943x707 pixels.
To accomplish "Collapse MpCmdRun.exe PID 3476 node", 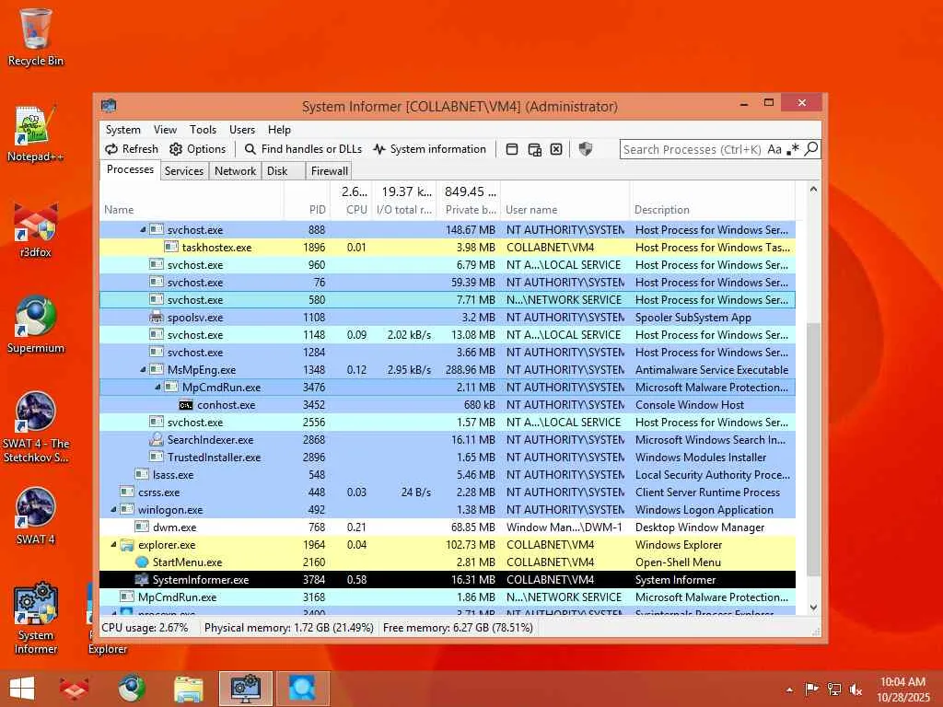I will point(157,388).
